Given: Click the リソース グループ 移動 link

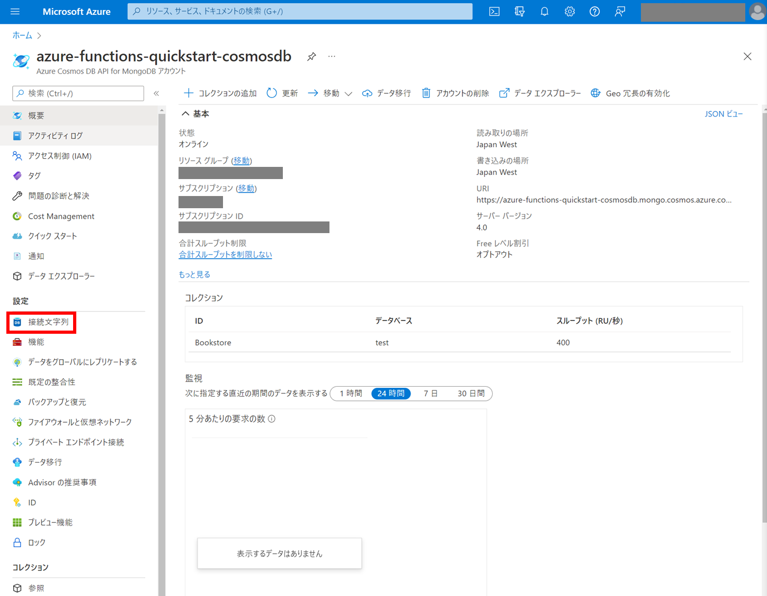Looking at the screenshot, I should (x=242, y=161).
